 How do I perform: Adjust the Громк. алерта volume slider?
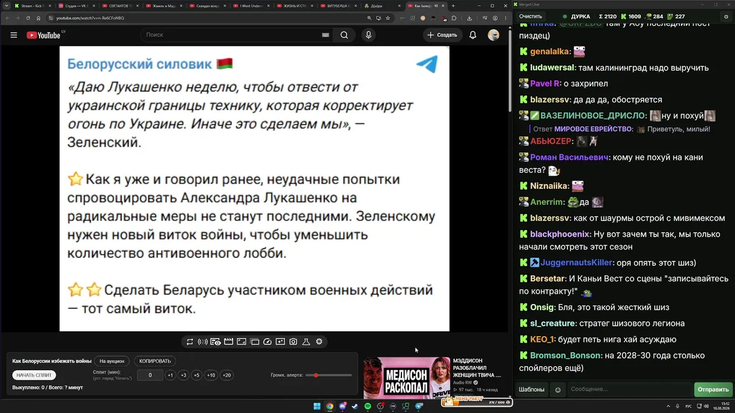[328, 375]
